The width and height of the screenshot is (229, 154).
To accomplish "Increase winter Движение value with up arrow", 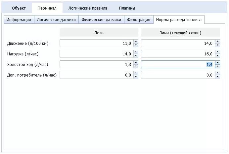I will coord(217,42).
